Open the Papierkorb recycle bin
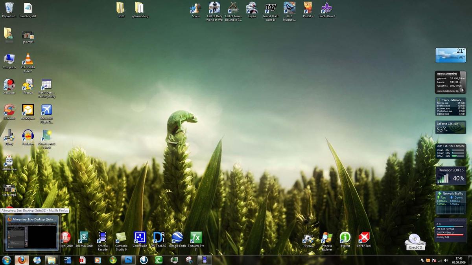The width and height of the screenshot is (472, 265). coord(8,8)
